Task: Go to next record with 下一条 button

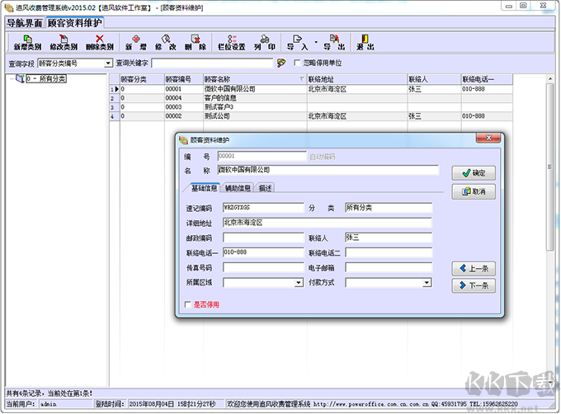Action: click(474, 286)
